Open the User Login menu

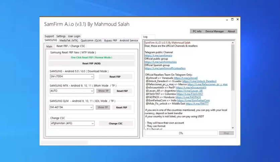[x=74, y=36]
